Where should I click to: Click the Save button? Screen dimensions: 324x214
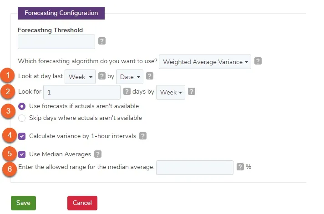point(23,203)
